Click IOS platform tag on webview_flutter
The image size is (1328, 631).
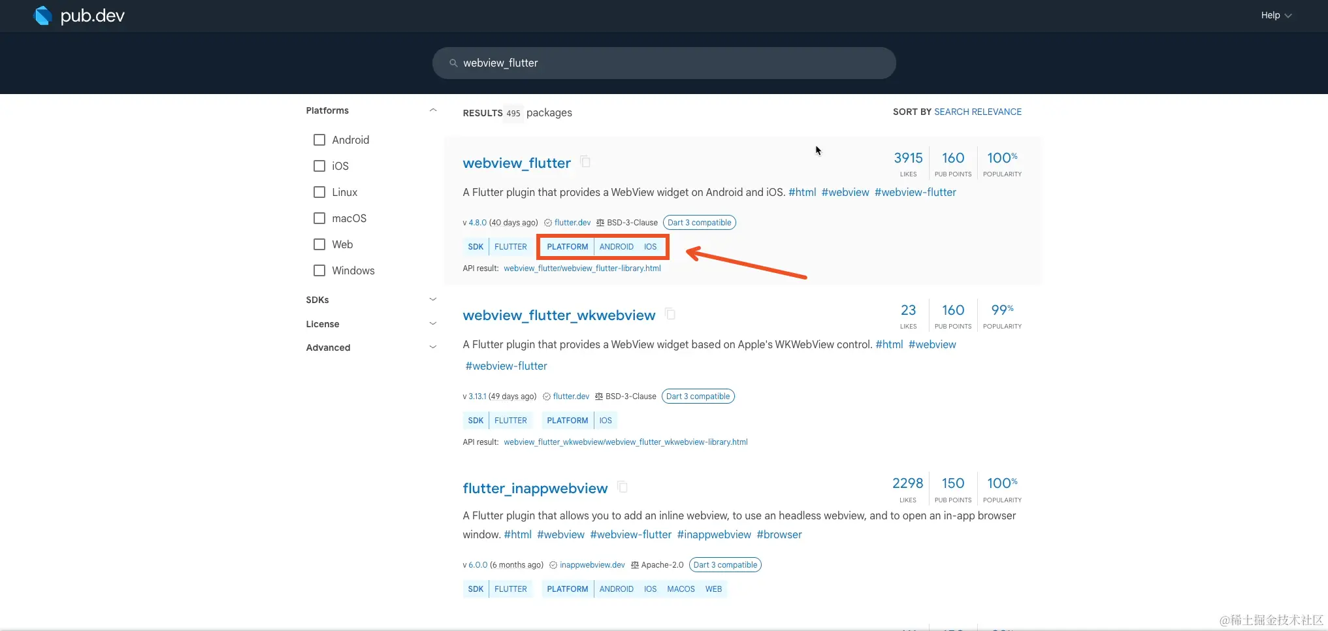(x=650, y=247)
